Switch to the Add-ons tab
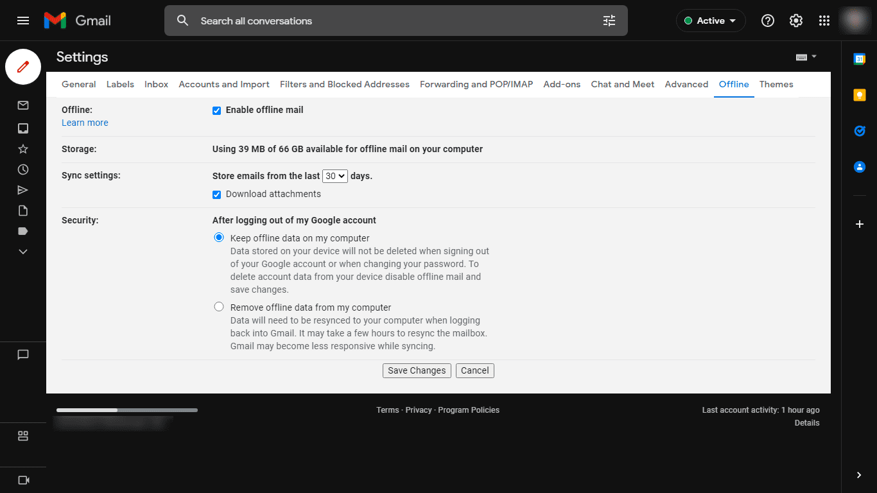The image size is (877, 493). point(562,84)
